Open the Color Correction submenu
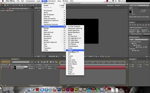150x93 pixels. 54,19
